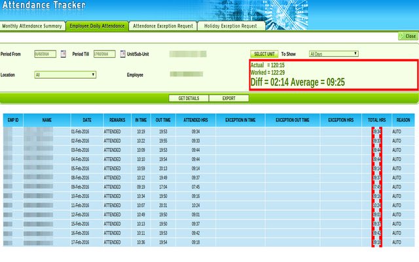Viewport: 419px width, 262px height.
Task: Click the NAME column header
Action: tap(46, 120)
